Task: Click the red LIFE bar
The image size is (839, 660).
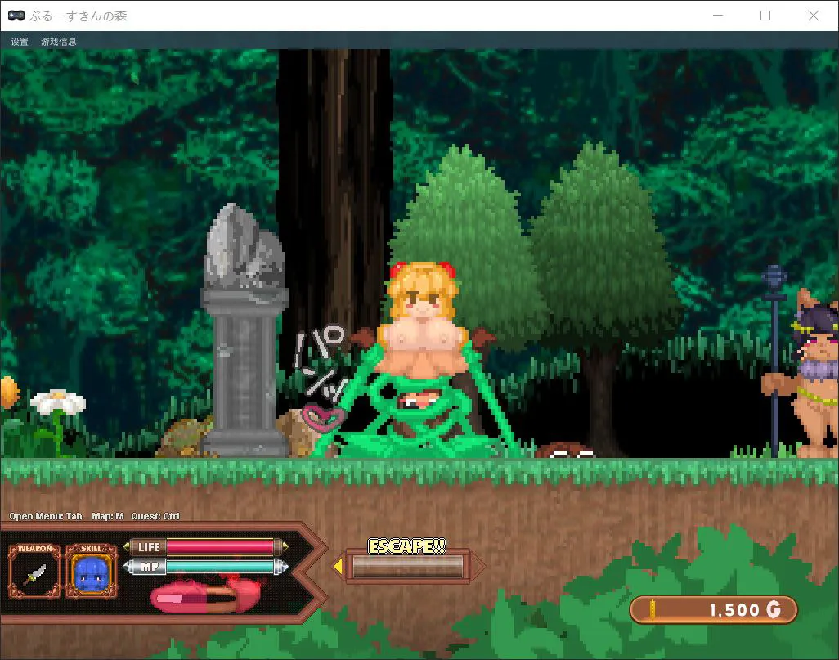Action: 219,546
